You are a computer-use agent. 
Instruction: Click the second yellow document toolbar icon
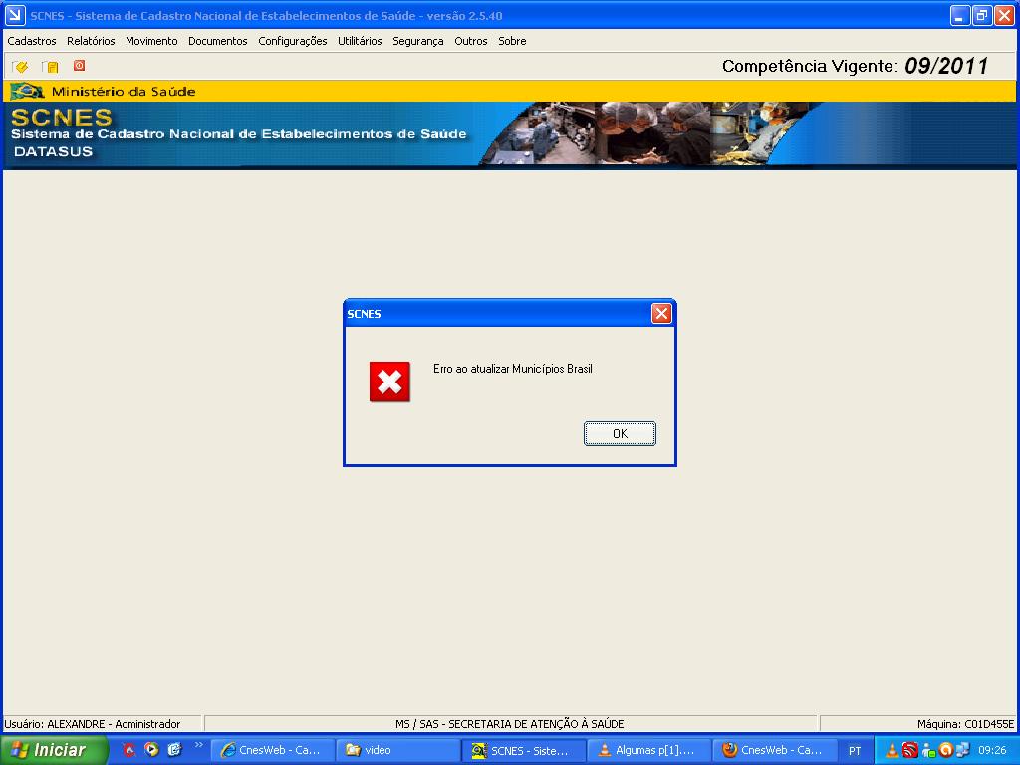[50, 67]
